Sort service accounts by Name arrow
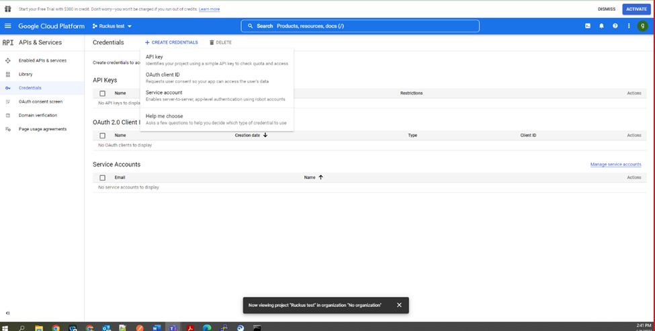Viewport: 655px width, 331px height. 321,177
